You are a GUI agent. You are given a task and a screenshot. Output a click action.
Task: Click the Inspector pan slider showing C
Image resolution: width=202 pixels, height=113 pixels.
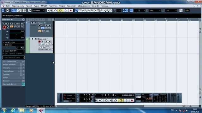pos(17,35)
